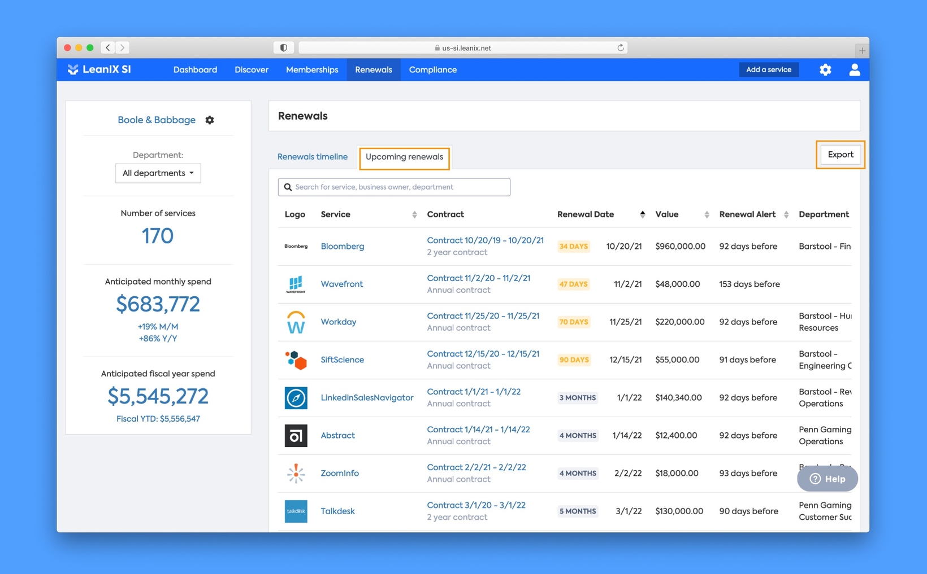Open the Compliance nav item
Screen dimensions: 927x574
pyautogui.click(x=433, y=69)
